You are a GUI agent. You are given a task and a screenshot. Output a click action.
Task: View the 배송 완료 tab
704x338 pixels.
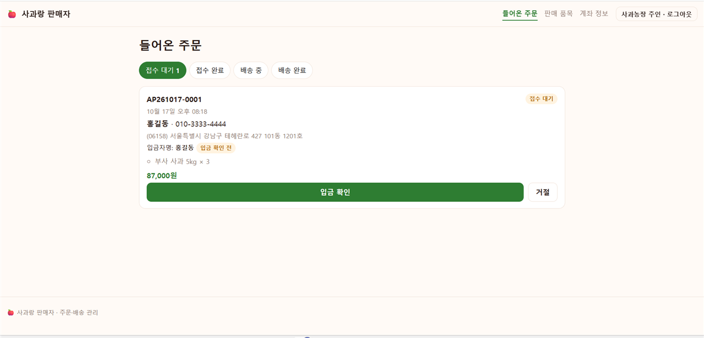click(292, 70)
